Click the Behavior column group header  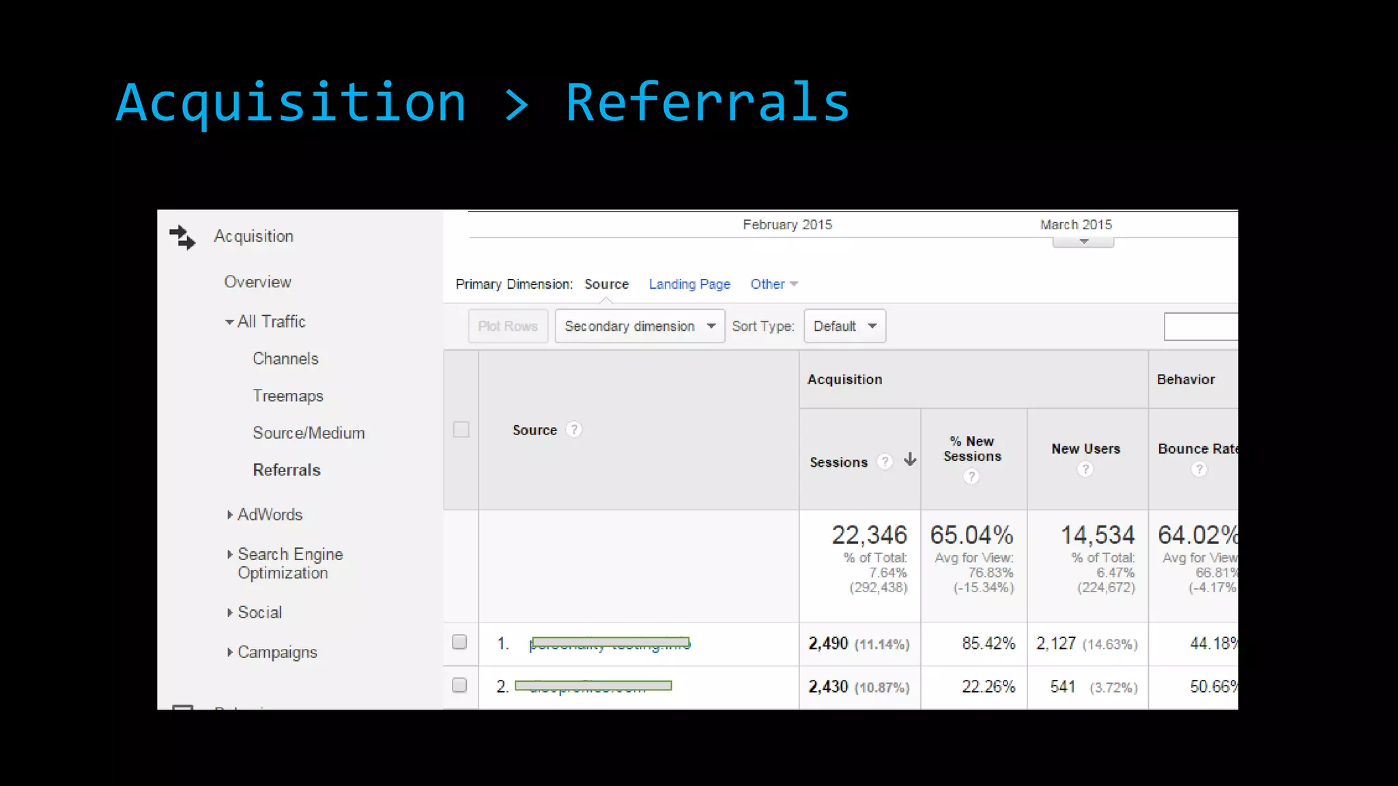[x=1186, y=379]
